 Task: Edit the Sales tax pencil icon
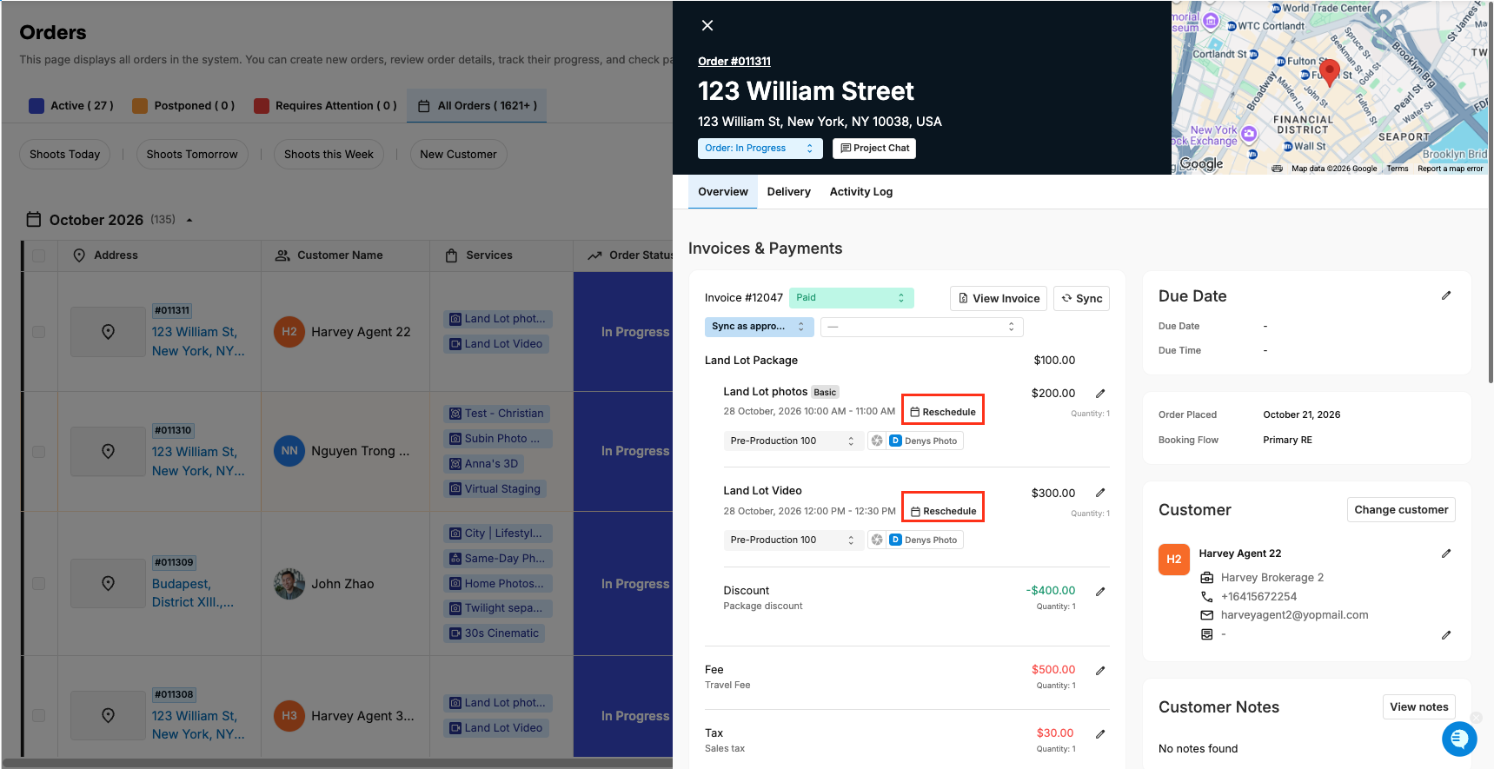click(1100, 733)
